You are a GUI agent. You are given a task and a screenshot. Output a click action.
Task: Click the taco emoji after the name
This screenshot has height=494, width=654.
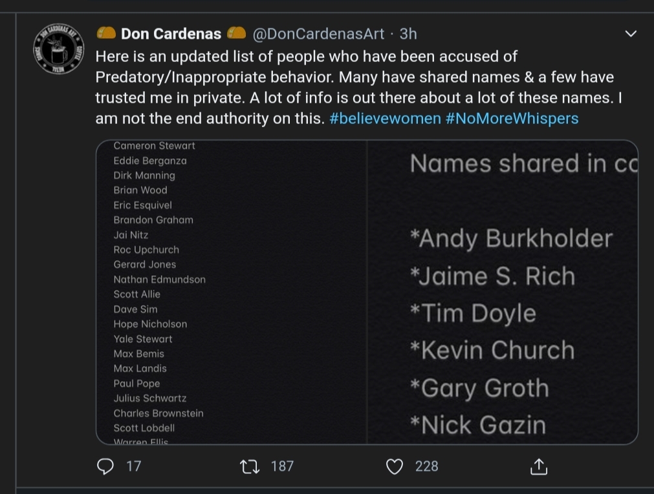(x=237, y=34)
